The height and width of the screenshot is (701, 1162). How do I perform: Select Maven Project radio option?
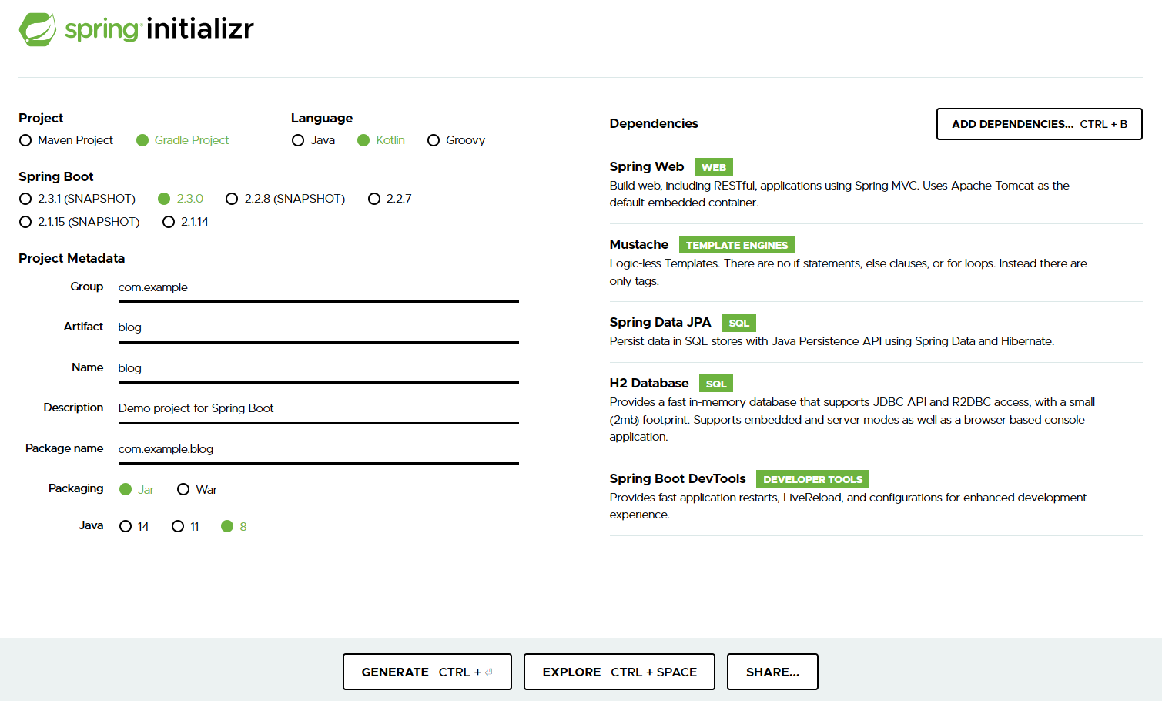pyautogui.click(x=66, y=140)
